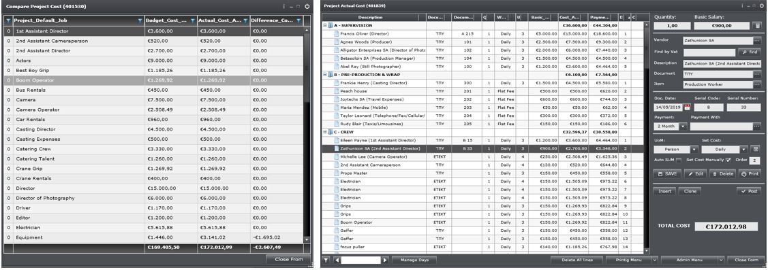768x270 pixels.
Task: Click Close From in Compare Project Cost
Action: [x=289, y=259]
